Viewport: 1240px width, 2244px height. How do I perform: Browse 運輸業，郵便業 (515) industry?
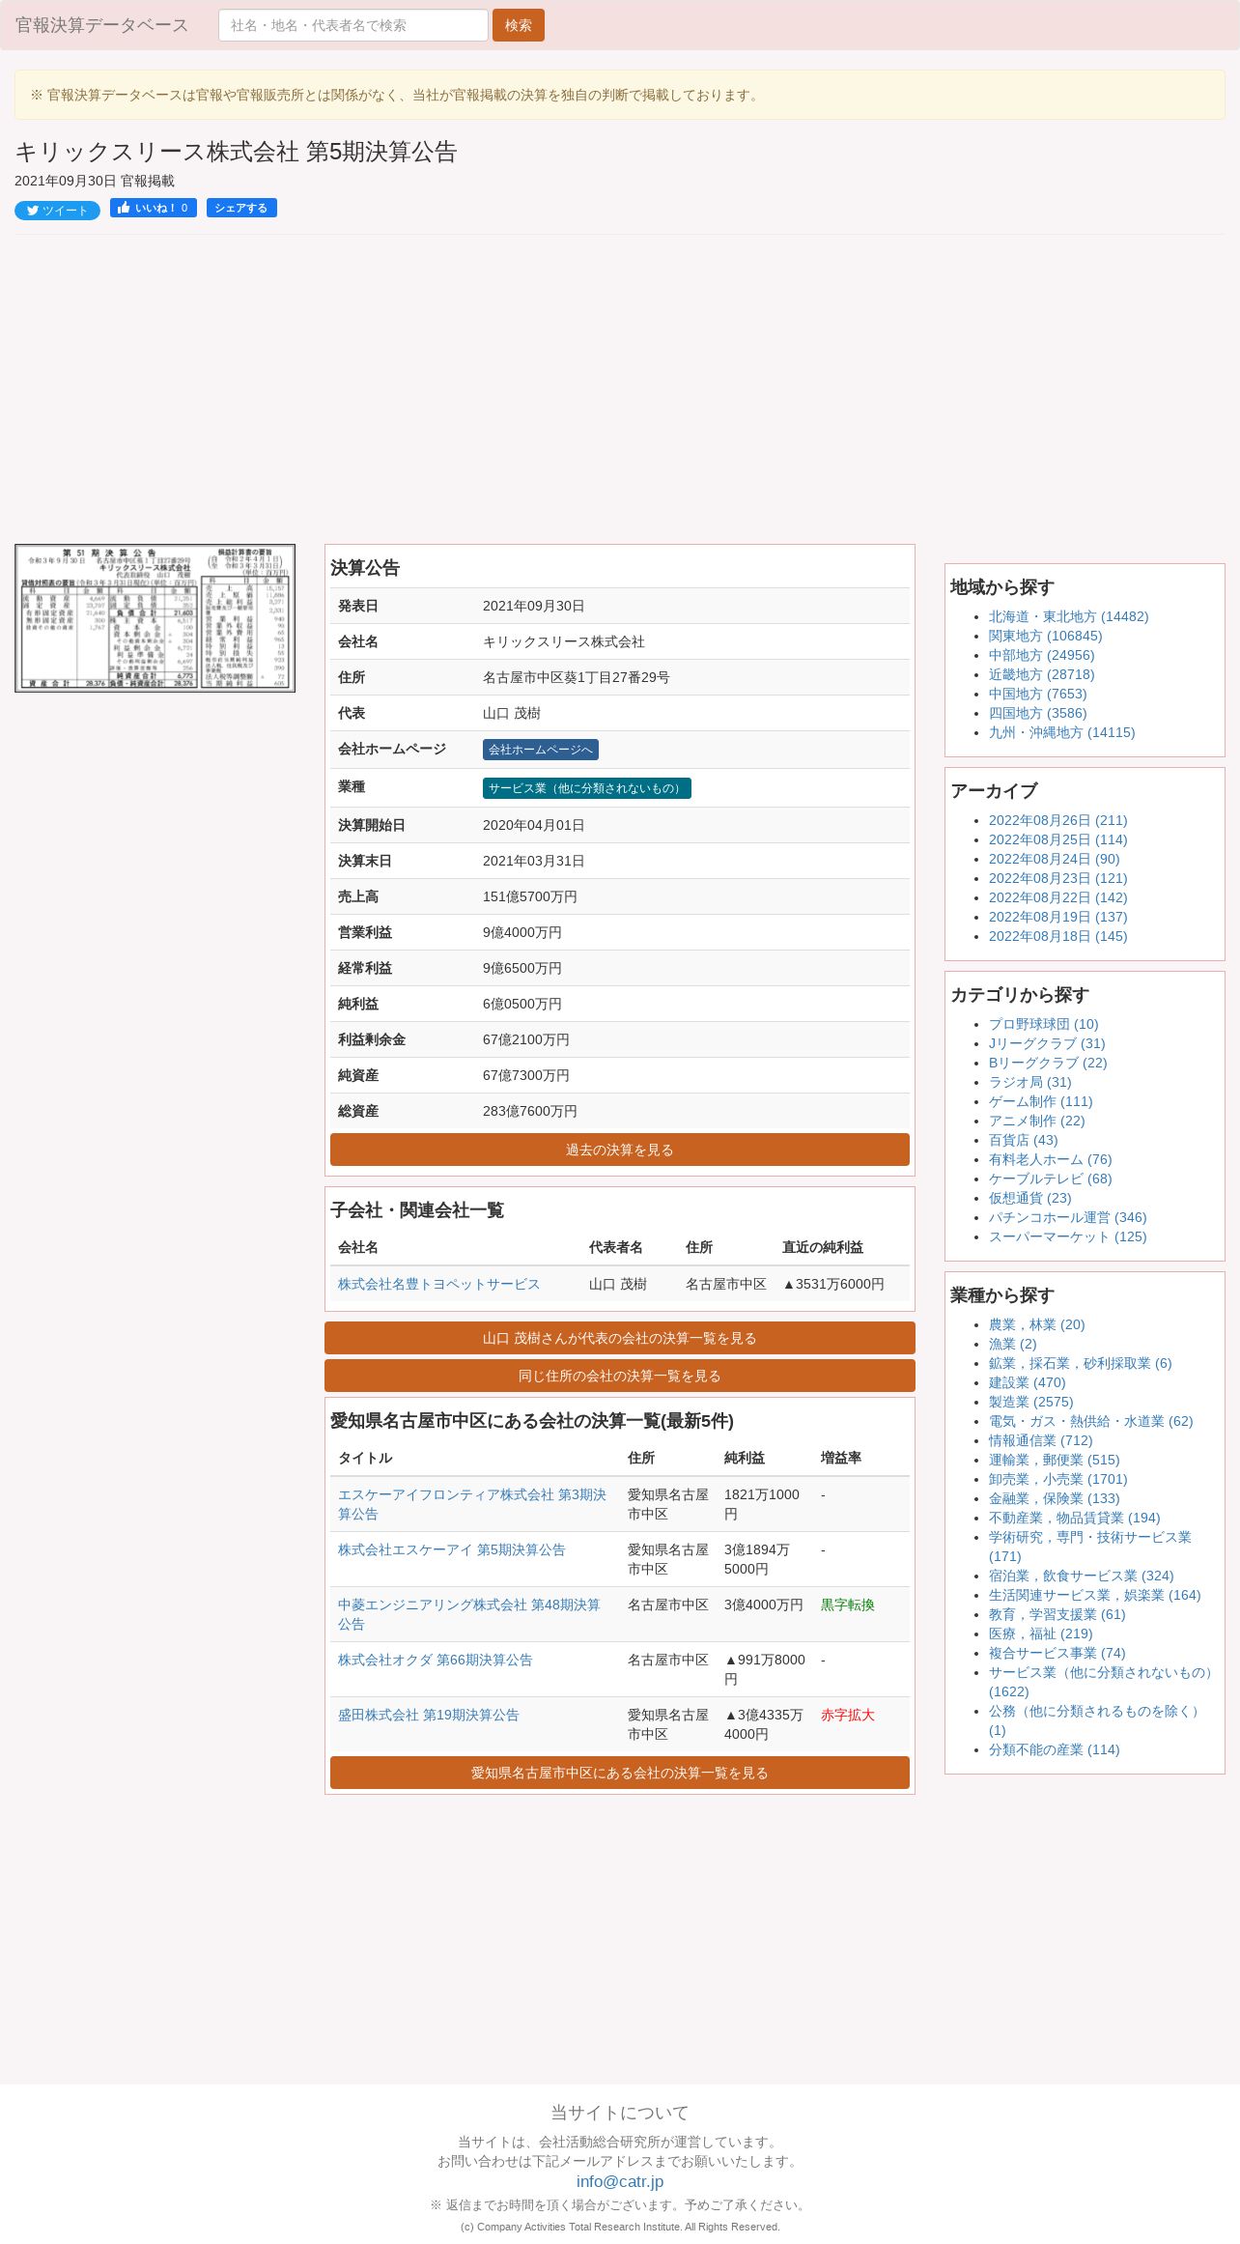point(1055,1460)
